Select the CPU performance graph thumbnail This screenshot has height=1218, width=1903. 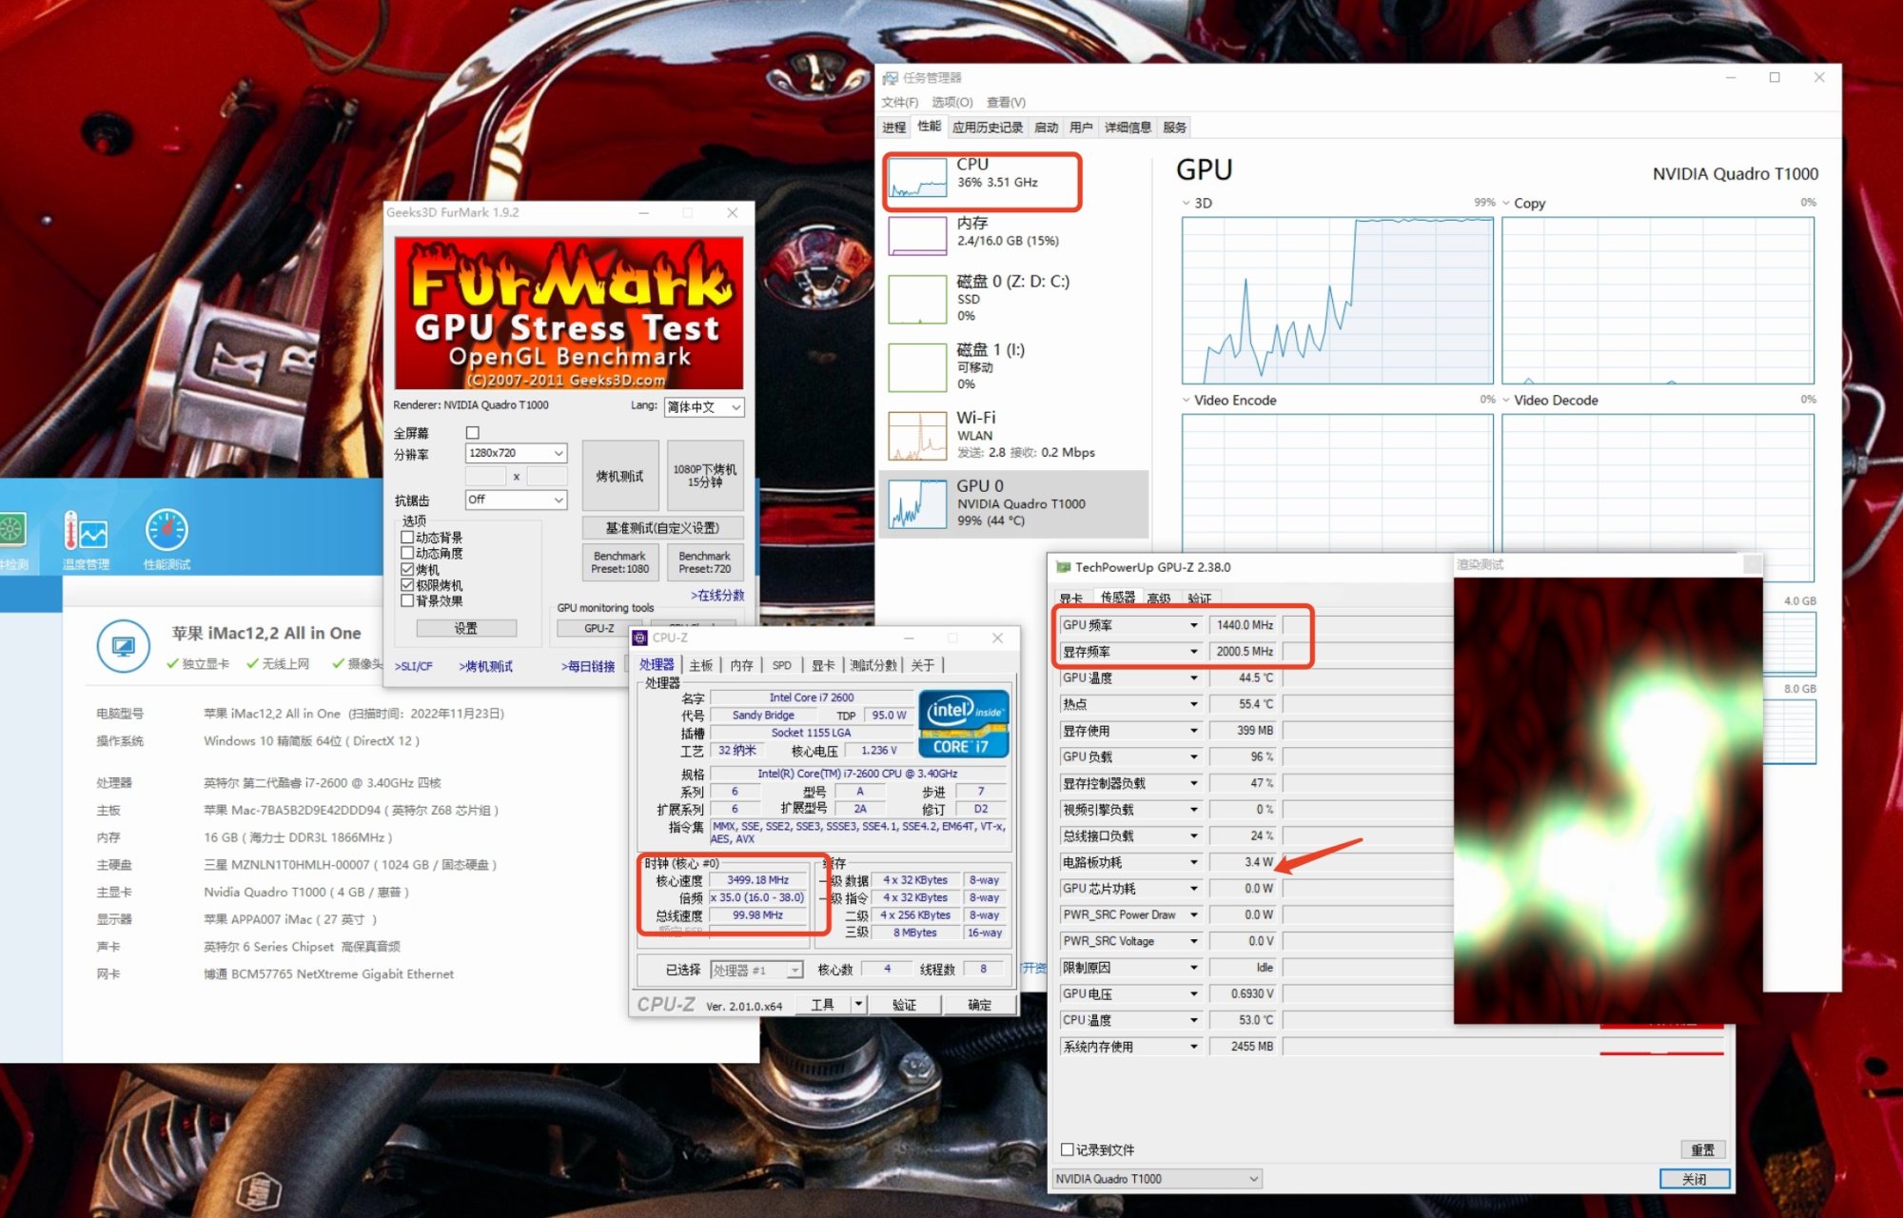(917, 178)
